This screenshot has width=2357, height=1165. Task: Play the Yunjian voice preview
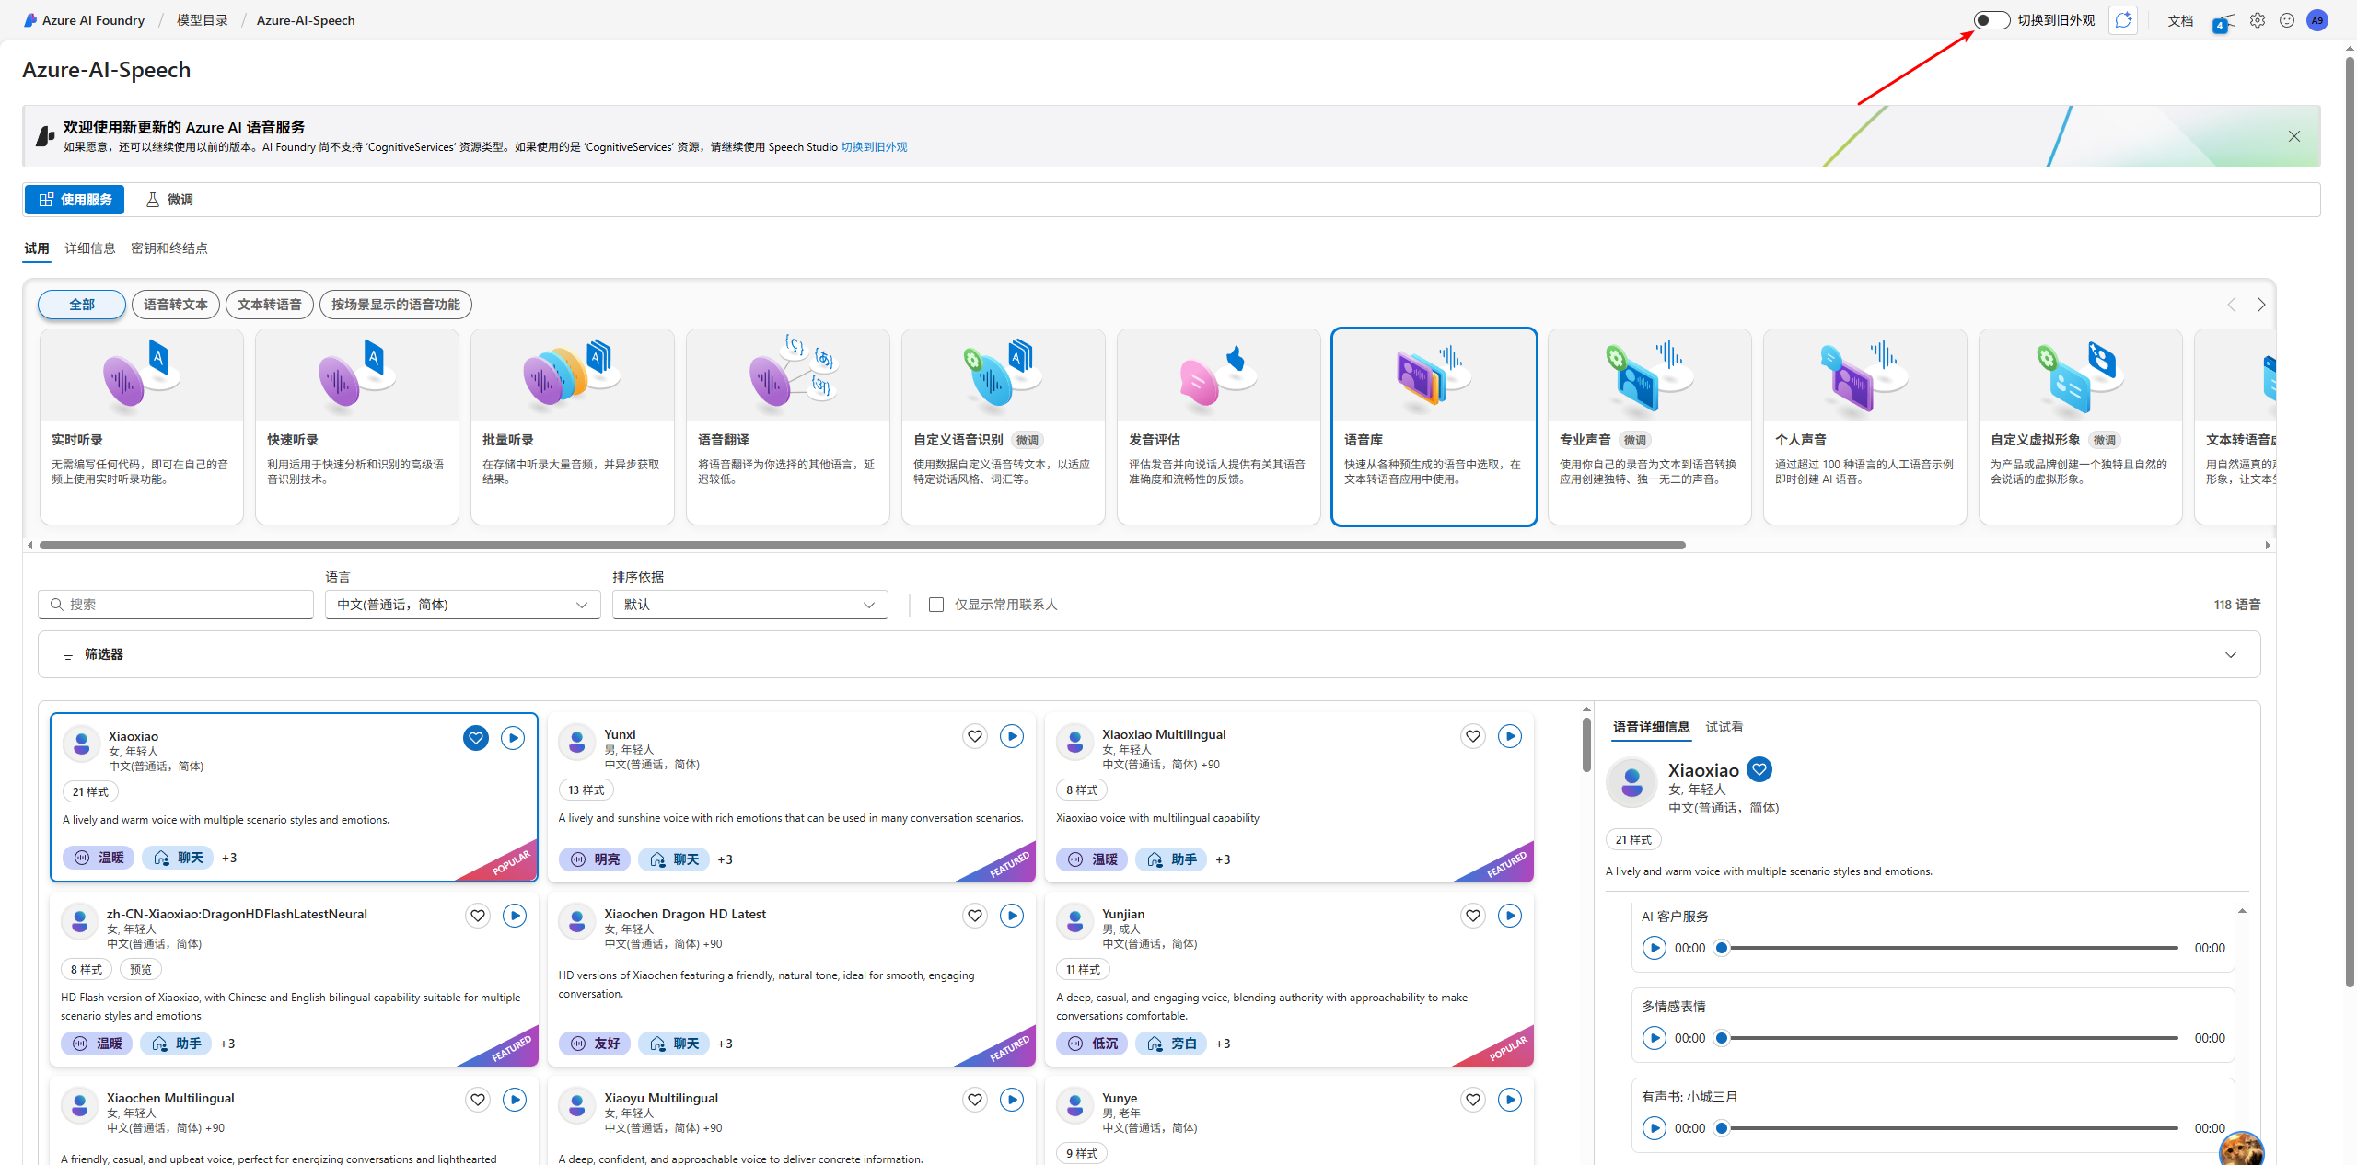pyautogui.click(x=1509, y=916)
